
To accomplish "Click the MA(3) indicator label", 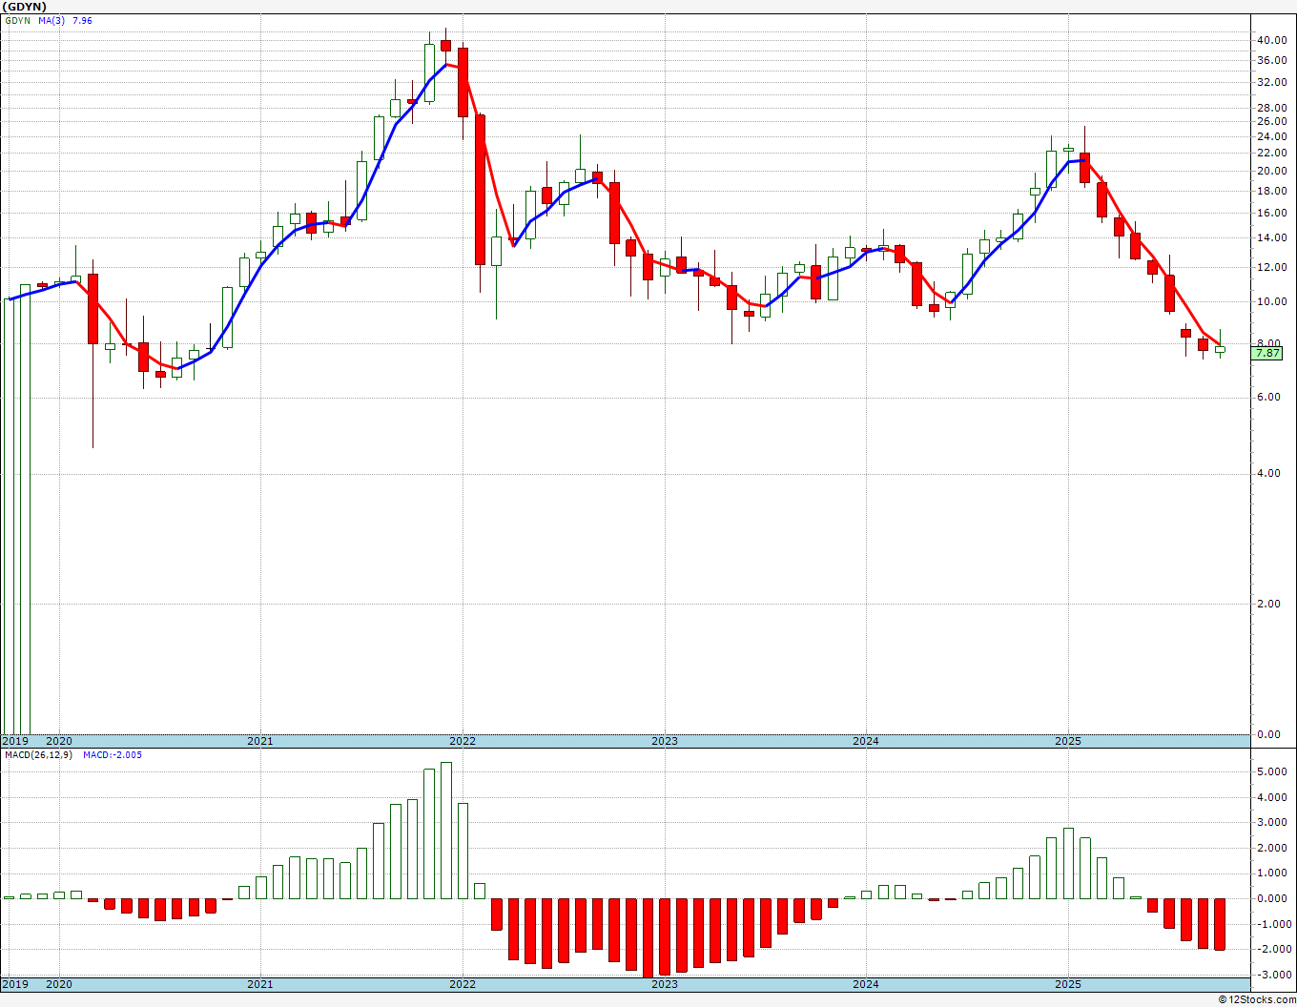I will tap(52, 20).
